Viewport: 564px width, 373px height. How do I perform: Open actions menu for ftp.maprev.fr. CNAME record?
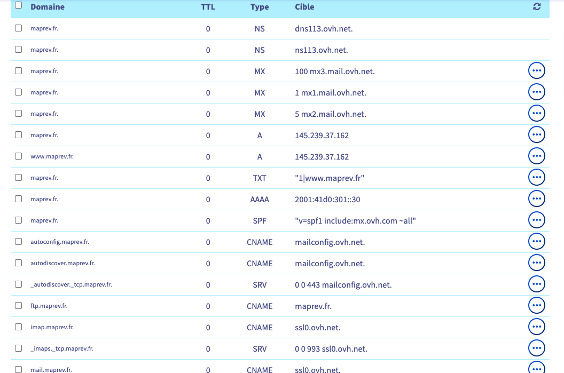tap(536, 306)
